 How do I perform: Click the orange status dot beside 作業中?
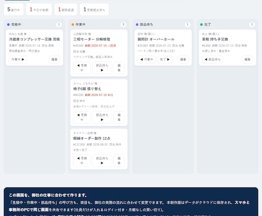point(73,24)
